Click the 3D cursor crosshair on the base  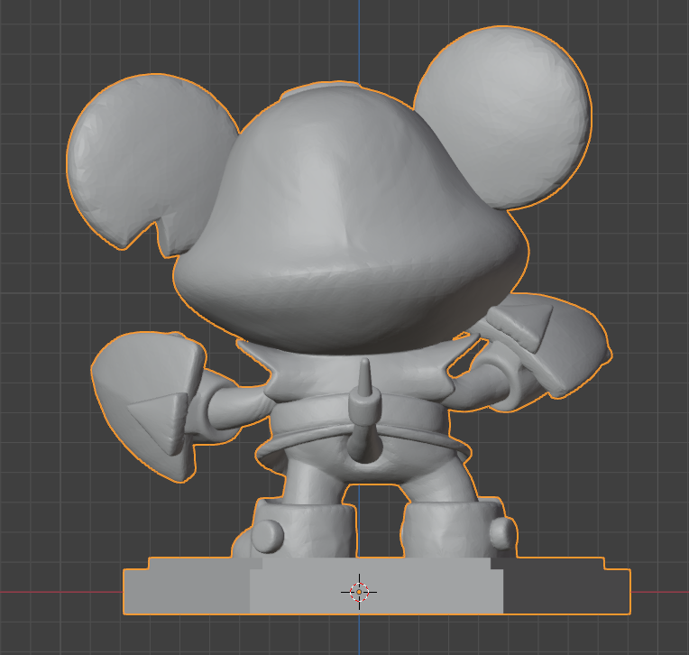[359, 592]
